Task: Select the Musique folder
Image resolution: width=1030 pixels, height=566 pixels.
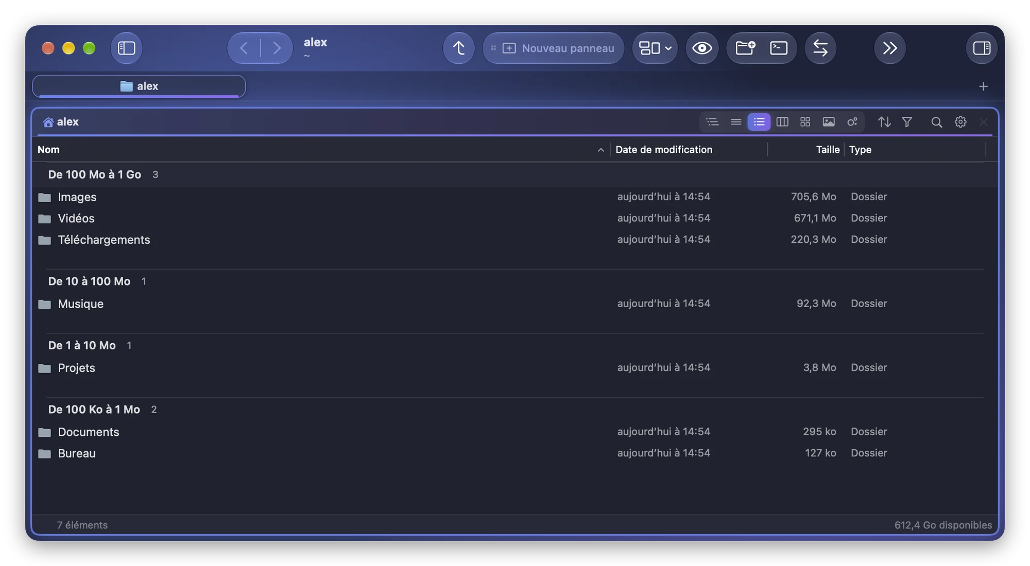Action: coord(515,304)
